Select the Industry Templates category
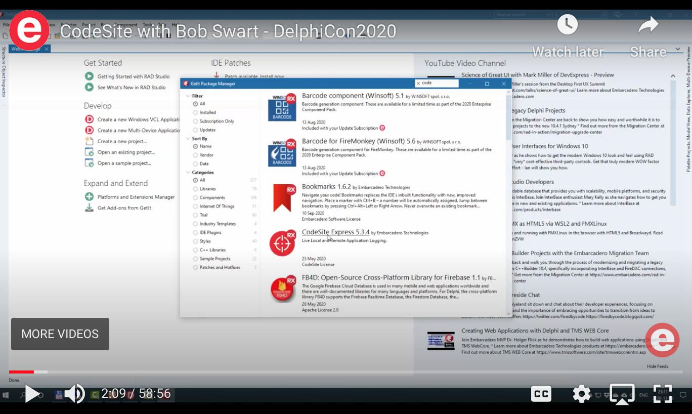The width and height of the screenshot is (692, 414). click(196, 224)
